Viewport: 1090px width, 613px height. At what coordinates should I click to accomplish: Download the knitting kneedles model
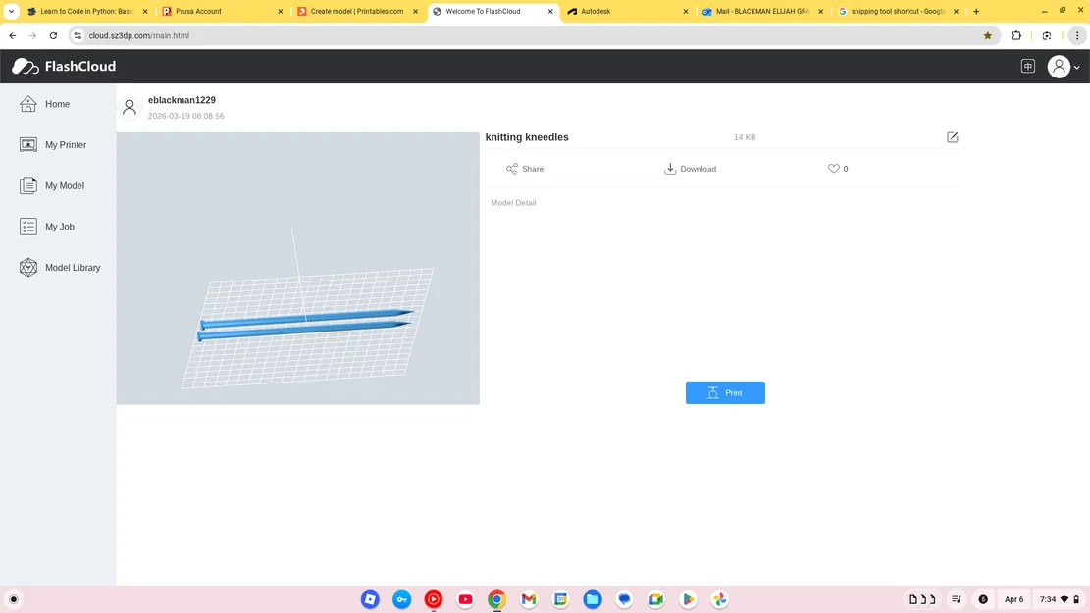(691, 169)
